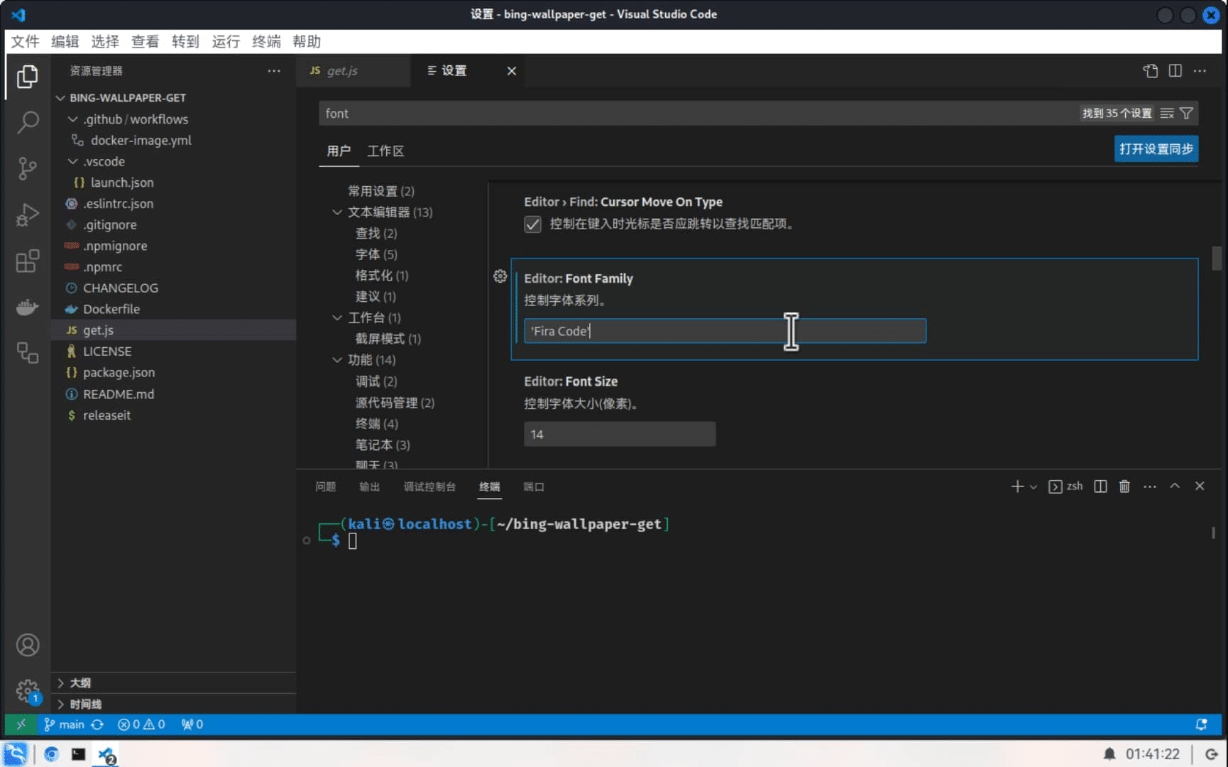Collapse the 功能 settings group
Screen dimensions: 1228x767
coord(337,359)
